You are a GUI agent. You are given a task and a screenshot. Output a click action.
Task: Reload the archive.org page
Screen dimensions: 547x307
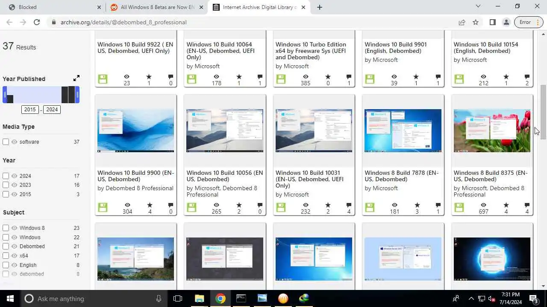37,22
